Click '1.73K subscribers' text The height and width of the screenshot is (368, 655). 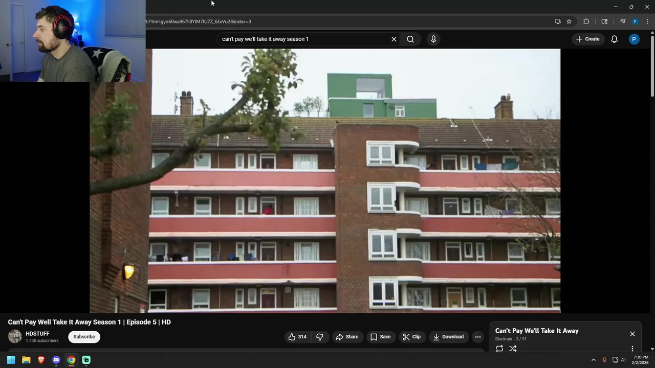point(42,341)
